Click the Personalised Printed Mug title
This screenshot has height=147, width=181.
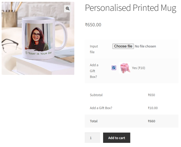tap(131, 8)
